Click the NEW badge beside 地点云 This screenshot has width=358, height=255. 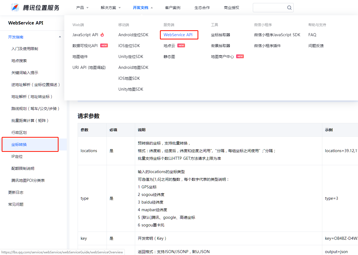click(x=181, y=45)
